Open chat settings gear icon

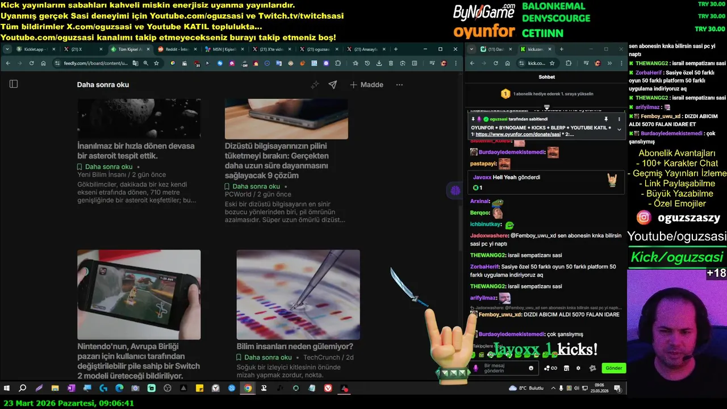[x=578, y=368]
